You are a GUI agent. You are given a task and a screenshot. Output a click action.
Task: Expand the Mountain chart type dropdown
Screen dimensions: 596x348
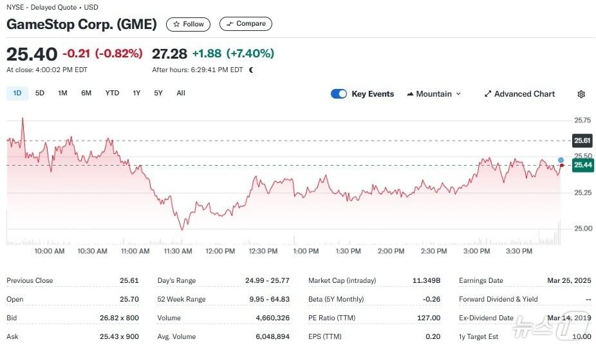pos(434,94)
